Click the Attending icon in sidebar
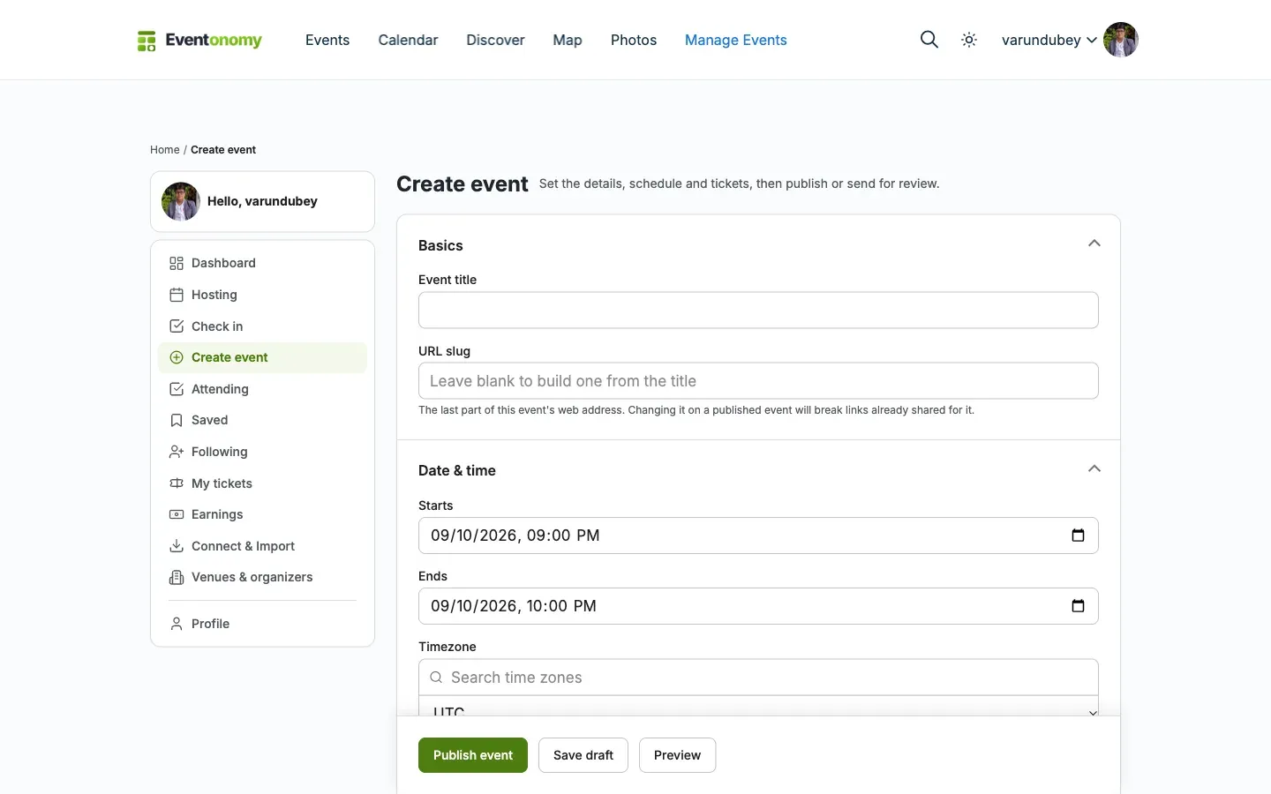Screen dimensions: 1271x794 click(x=177, y=389)
